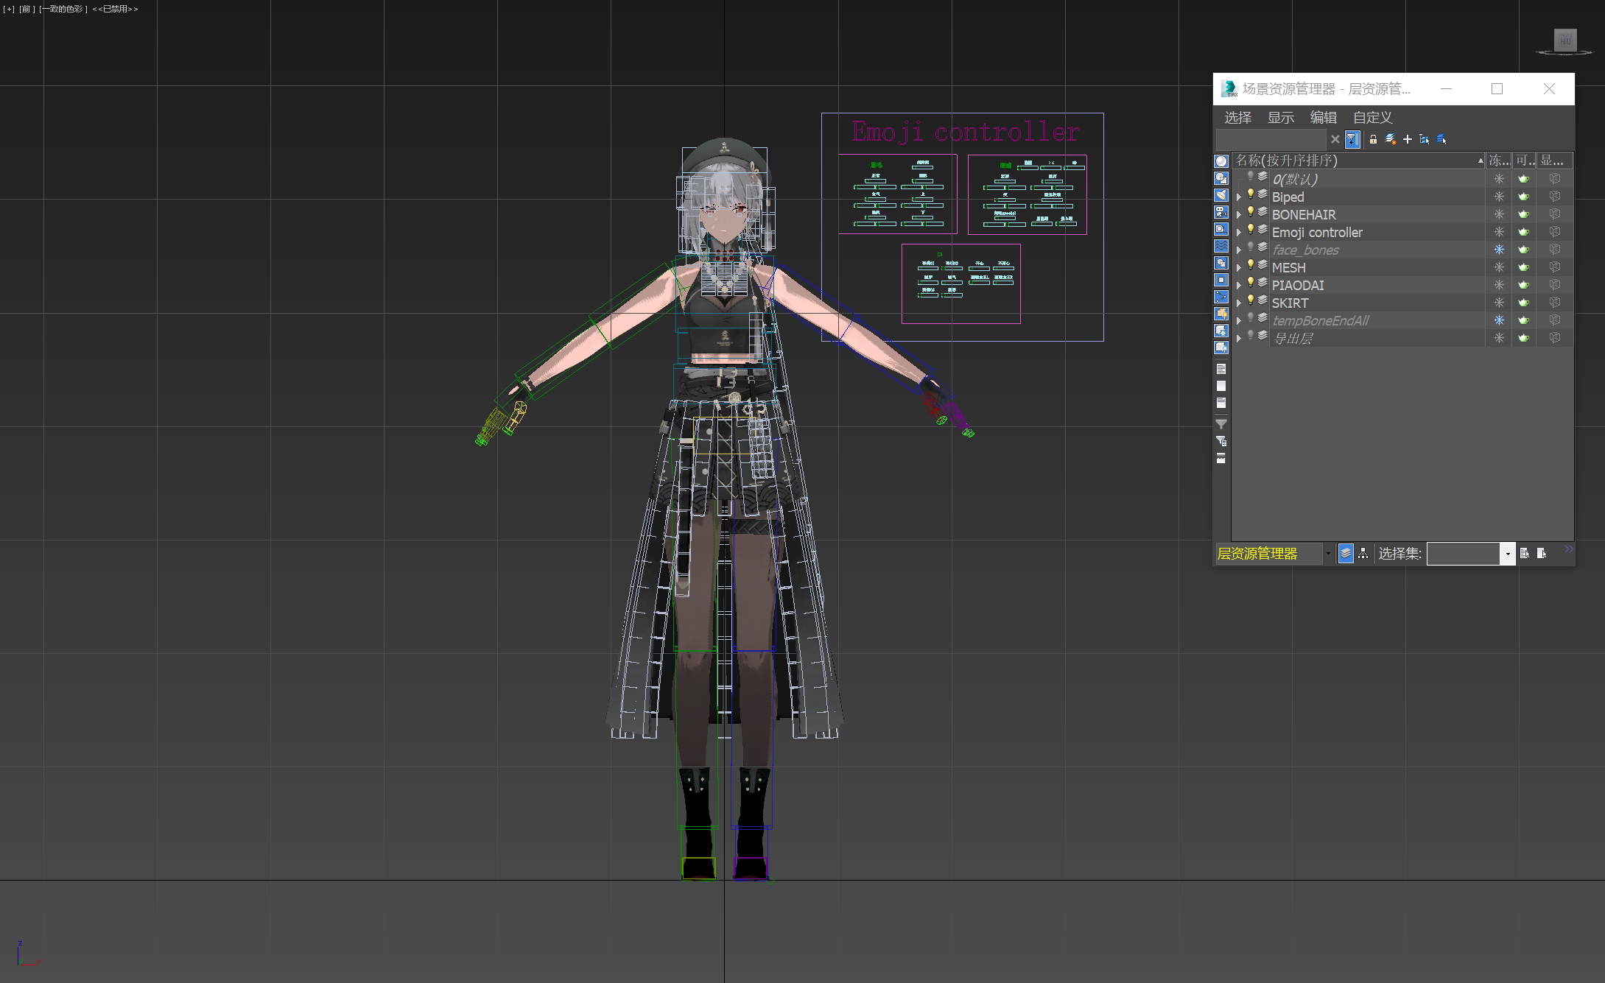Image resolution: width=1605 pixels, height=983 pixels.
Task: Toggle SKIRT layer lightbulb visibility
Action: 1251,301
